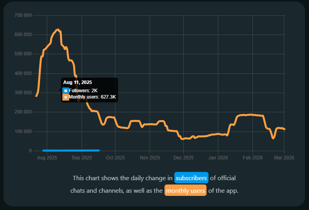This screenshot has height=210, width=309.
Task: Click the Nov 2025 axis label
Action: pyautogui.click(x=150, y=158)
